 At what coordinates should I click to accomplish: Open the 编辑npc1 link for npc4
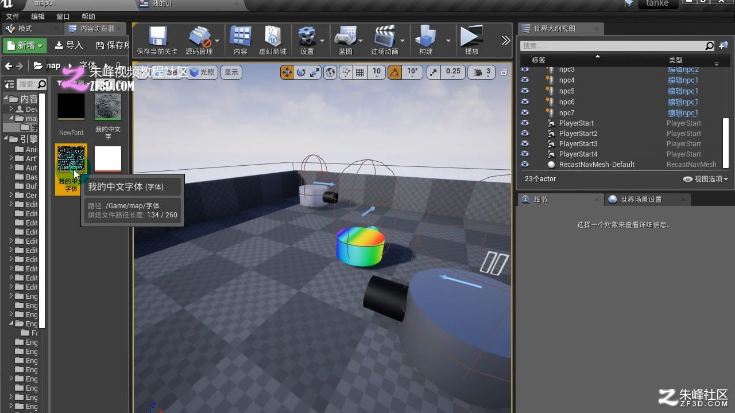pos(683,80)
